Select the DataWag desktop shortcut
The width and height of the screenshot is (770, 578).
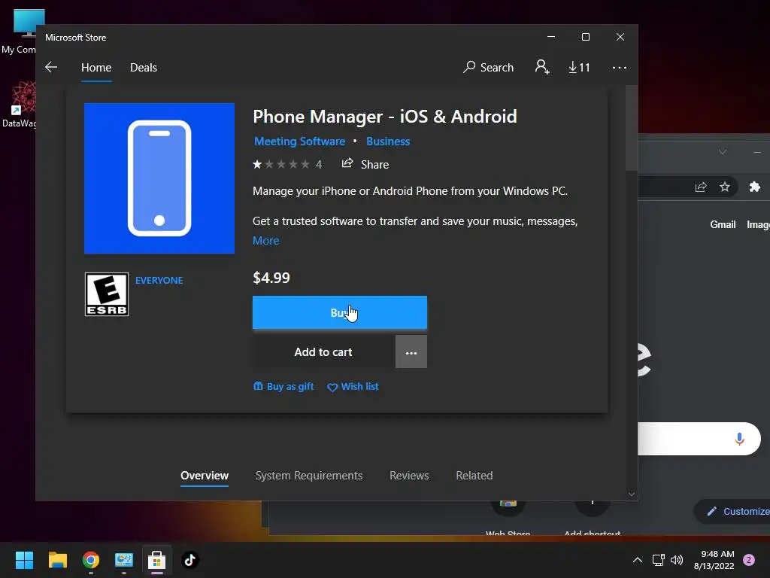(x=20, y=105)
